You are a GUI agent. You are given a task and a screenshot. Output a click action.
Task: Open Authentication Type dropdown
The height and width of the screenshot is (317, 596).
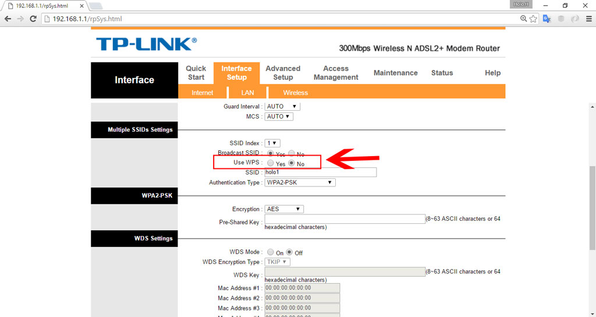coord(300,182)
